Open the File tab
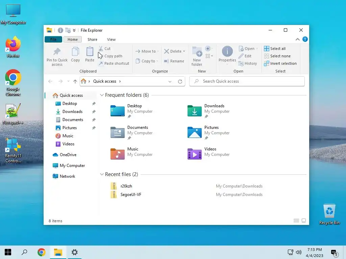 click(x=53, y=39)
